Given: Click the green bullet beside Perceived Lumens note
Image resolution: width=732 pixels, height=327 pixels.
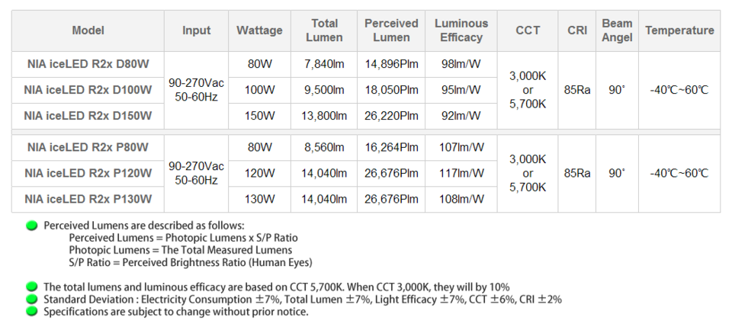Looking at the screenshot, I should pos(32,226).
